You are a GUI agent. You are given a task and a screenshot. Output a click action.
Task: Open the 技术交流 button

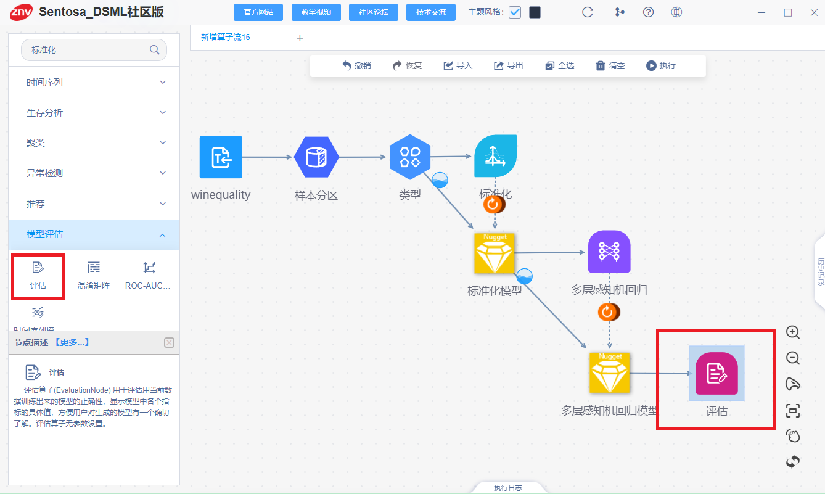pos(431,12)
